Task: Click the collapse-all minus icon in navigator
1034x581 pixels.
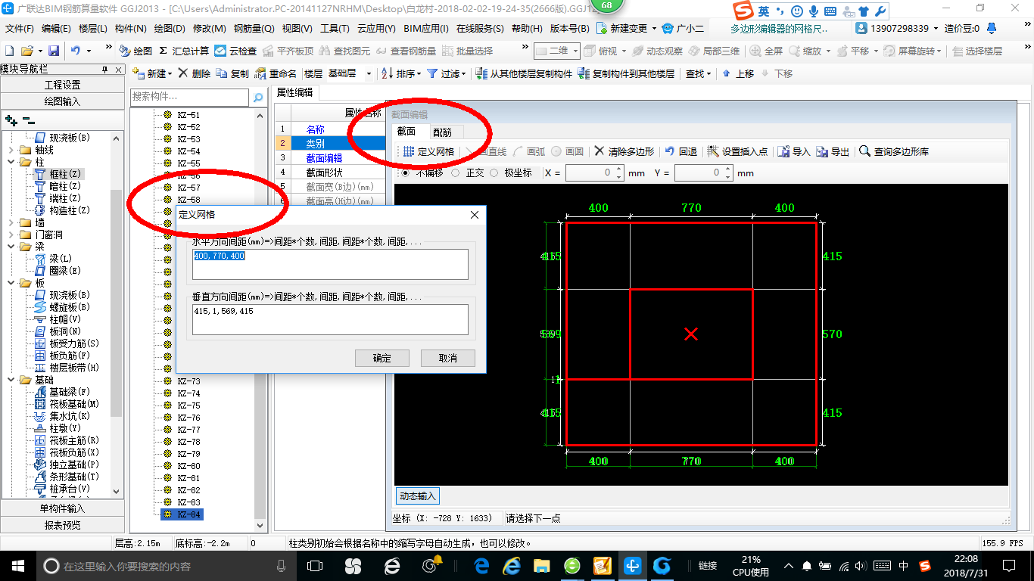Action: click(28, 120)
